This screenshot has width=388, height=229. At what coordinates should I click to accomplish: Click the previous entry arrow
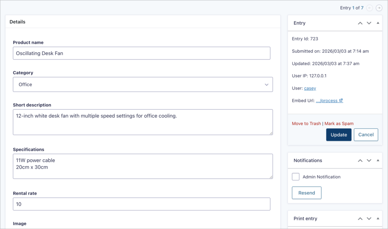(369, 8)
